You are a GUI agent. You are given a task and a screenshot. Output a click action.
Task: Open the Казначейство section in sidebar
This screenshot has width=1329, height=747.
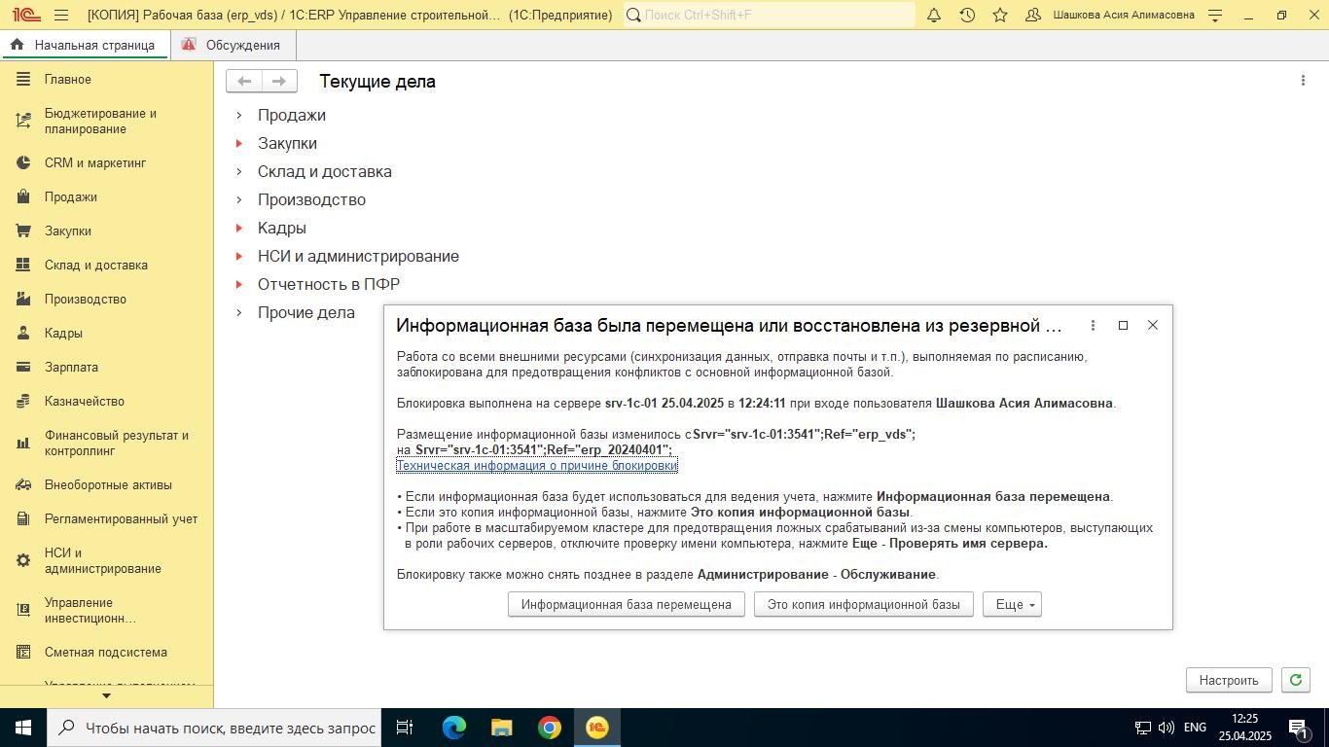click(x=84, y=401)
